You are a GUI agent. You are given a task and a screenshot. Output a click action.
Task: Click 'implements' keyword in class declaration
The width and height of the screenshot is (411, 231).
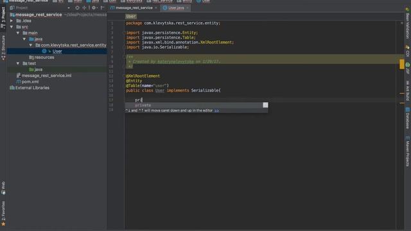[x=178, y=90]
